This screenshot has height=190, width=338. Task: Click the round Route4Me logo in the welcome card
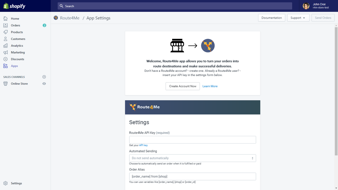click(x=208, y=46)
